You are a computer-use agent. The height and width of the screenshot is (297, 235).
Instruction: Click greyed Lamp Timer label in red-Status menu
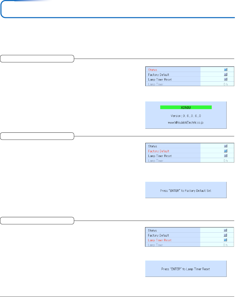156,84
